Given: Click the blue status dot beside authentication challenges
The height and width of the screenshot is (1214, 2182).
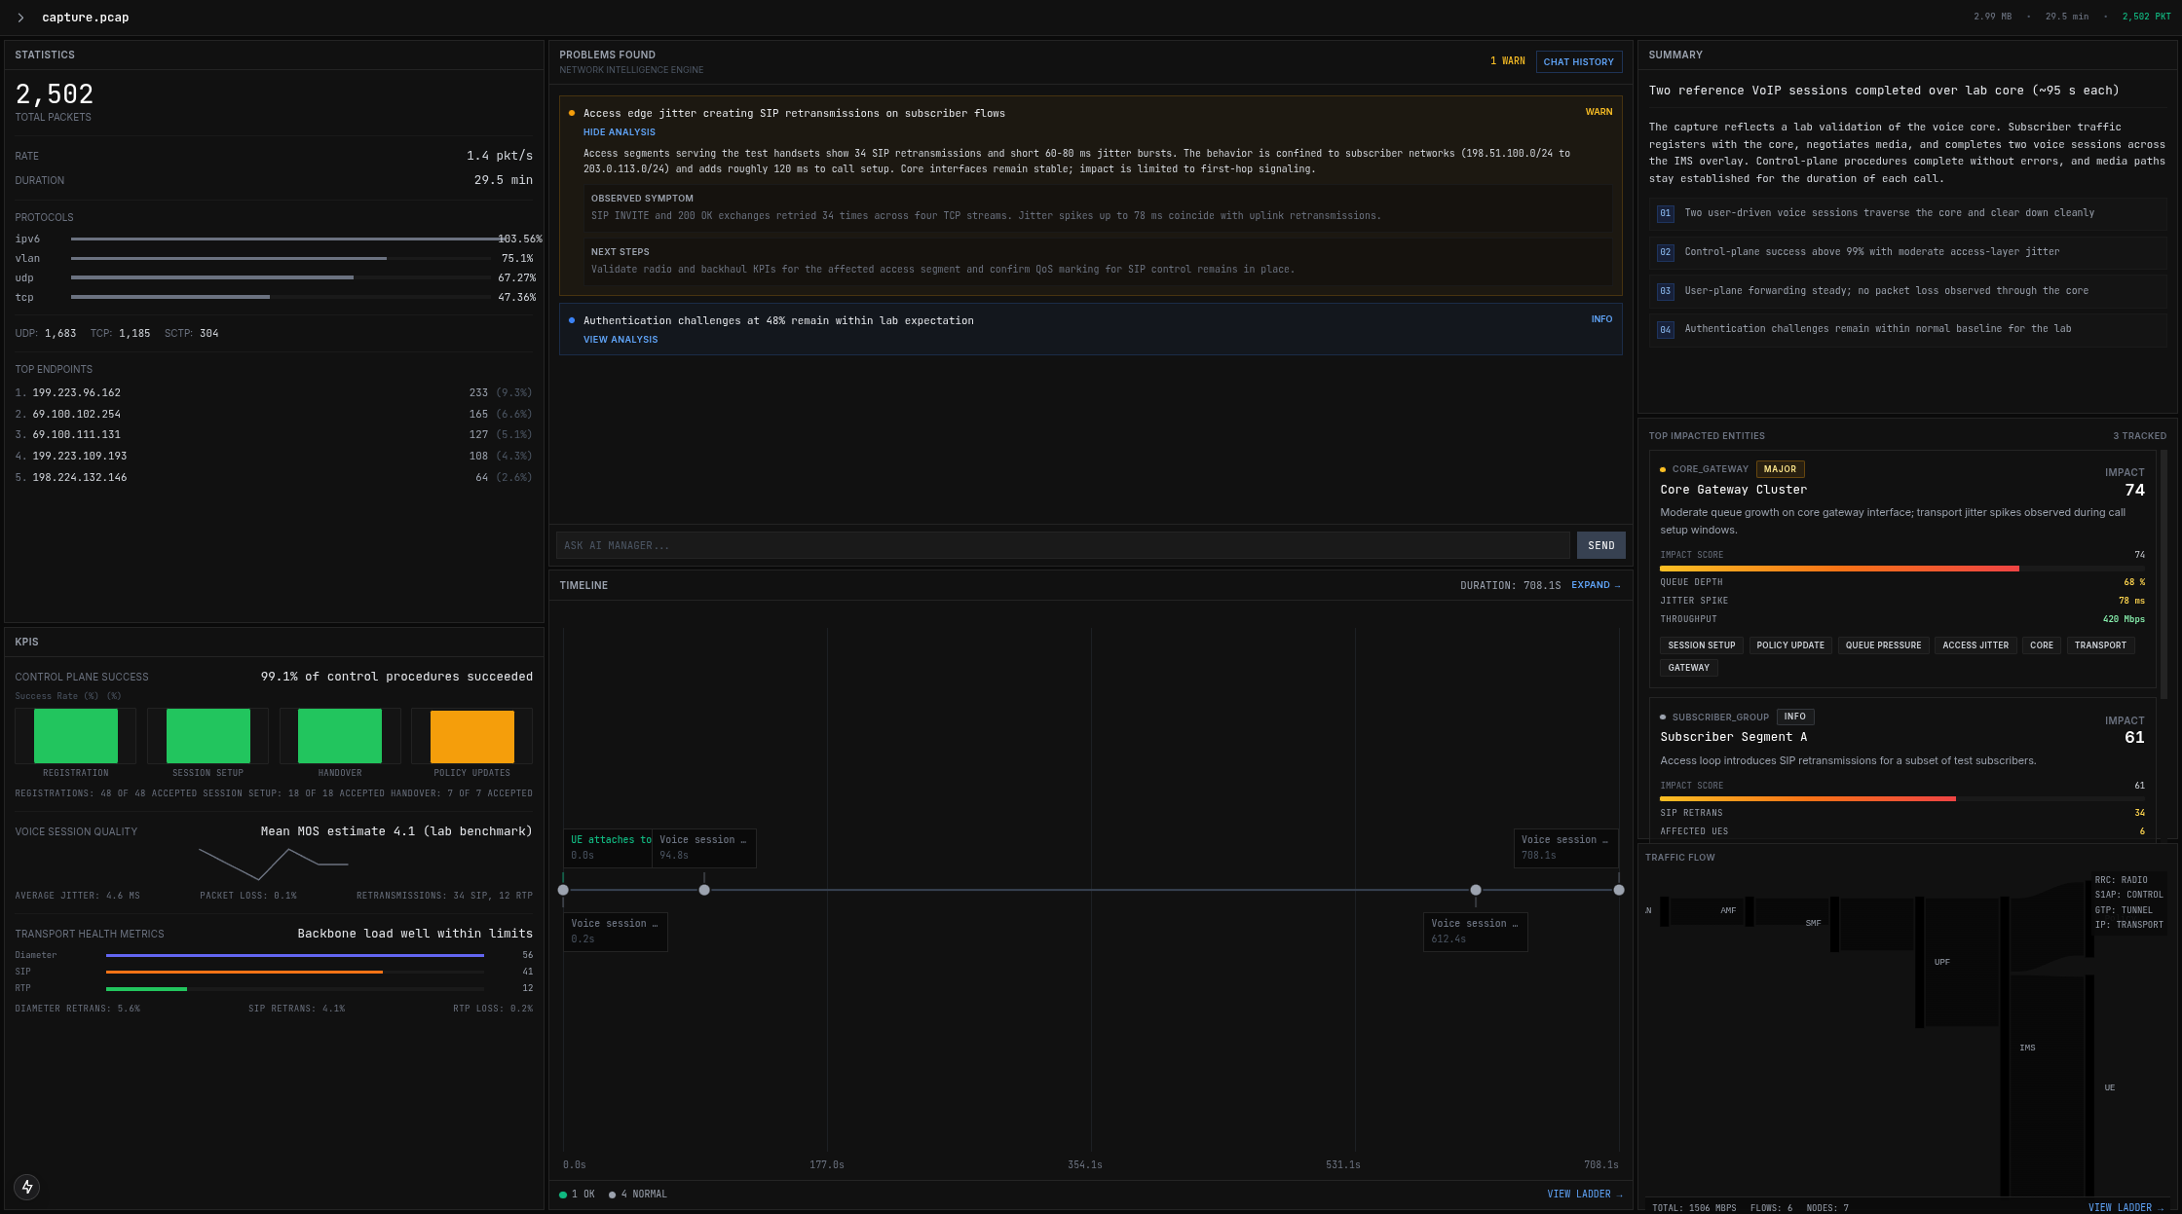Looking at the screenshot, I should click(572, 320).
